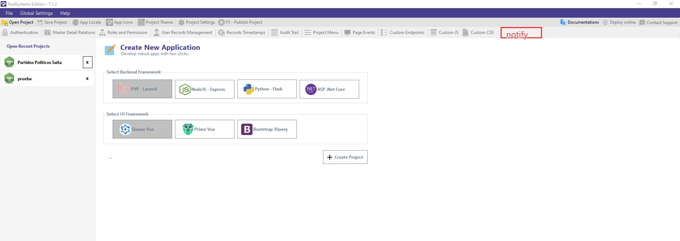Open Master Detail Relations
The image size is (680, 241).
tap(70, 33)
